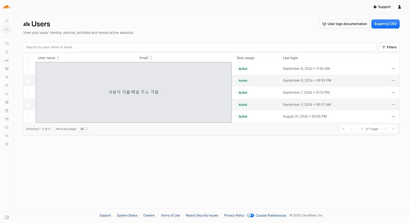Open row actions for September 7 01:12 PM login
Image resolution: width=409 pixels, height=223 pixels.
(x=393, y=93)
